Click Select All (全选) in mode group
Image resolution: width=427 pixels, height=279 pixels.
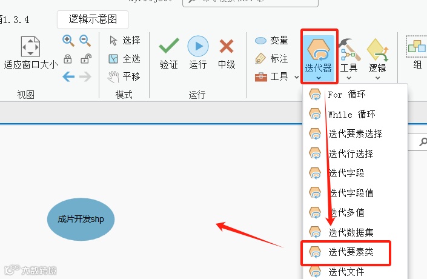(x=124, y=58)
